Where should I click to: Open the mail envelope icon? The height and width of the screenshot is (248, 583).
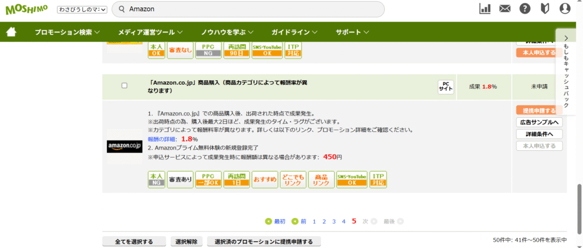point(504,9)
